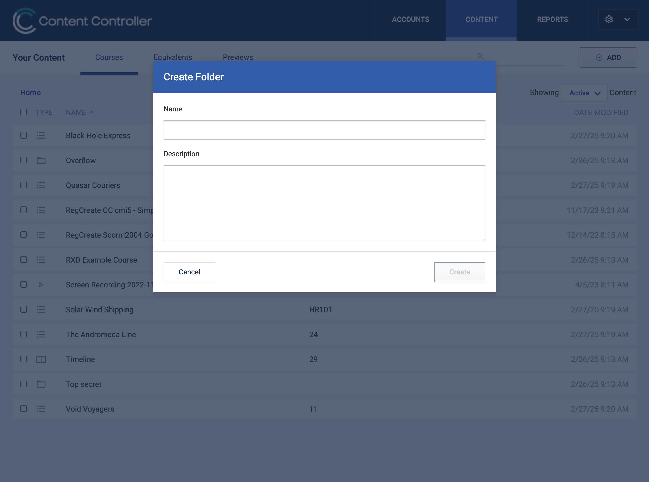Click the Void Voyagers list icon
Screen dimensions: 649x482
(x=41, y=409)
